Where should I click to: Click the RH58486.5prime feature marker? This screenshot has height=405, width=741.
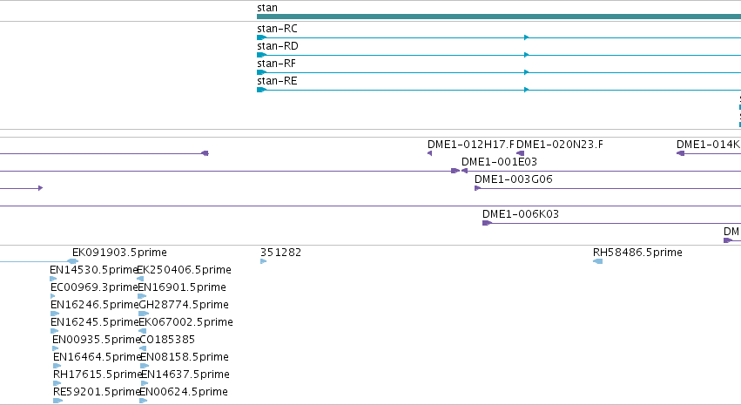pyautogui.click(x=598, y=261)
